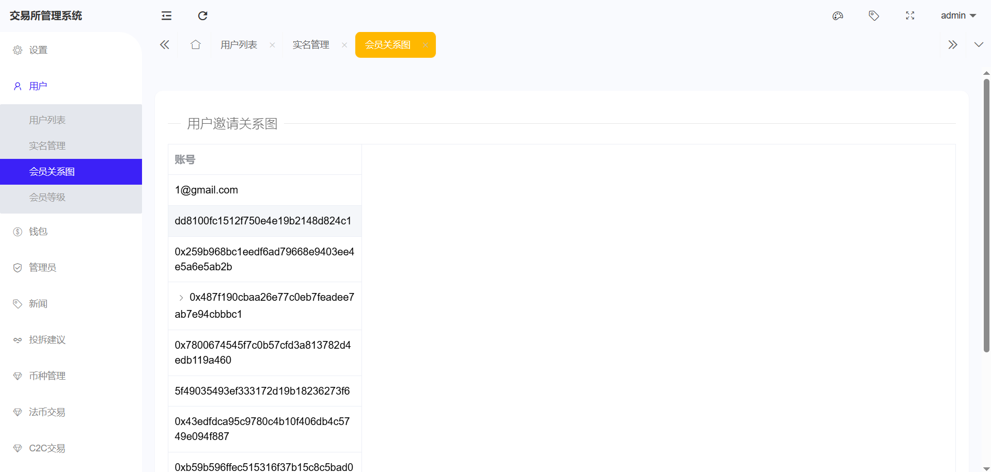
Task: Click the tag note icon in header
Action: pyautogui.click(x=874, y=15)
